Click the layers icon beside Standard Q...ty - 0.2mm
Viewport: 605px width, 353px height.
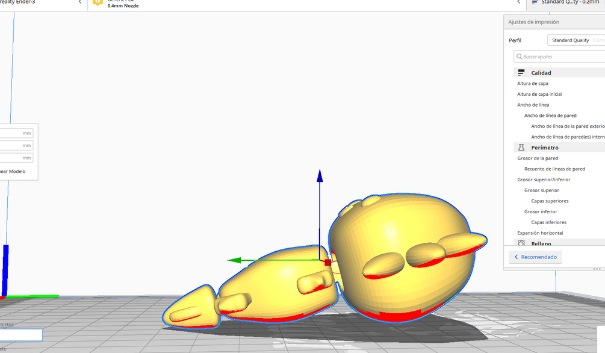[535, 2]
